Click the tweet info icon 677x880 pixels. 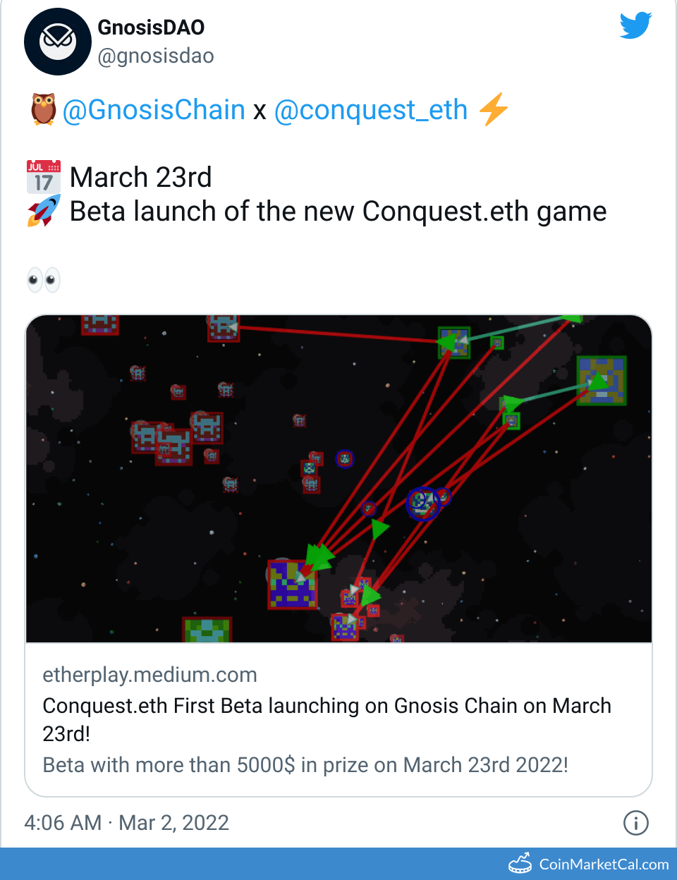click(x=635, y=823)
